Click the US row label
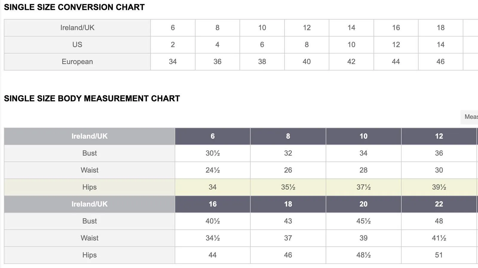The image size is (478, 268). coord(77,45)
